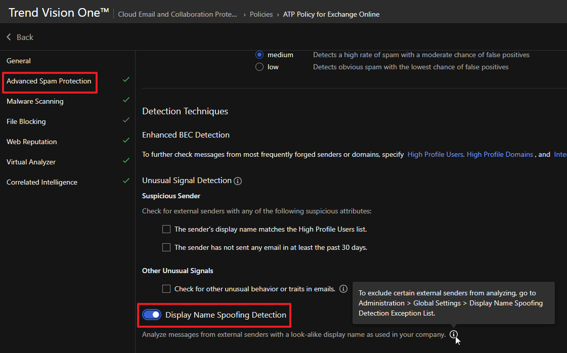Click green checkmark beside Web Reputation

pyautogui.click(x=126, y=141)
